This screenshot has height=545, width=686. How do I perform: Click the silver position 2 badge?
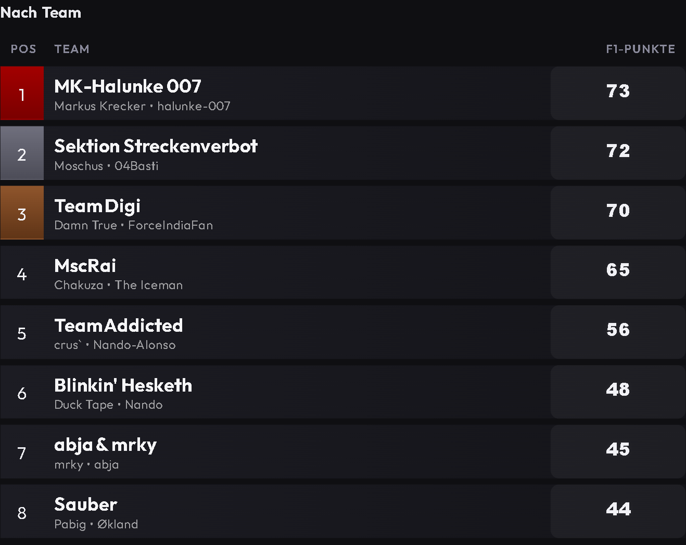(x=22, y=153)
